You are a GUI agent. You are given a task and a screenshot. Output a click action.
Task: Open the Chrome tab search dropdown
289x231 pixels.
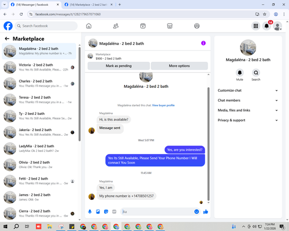pos(5,5)
